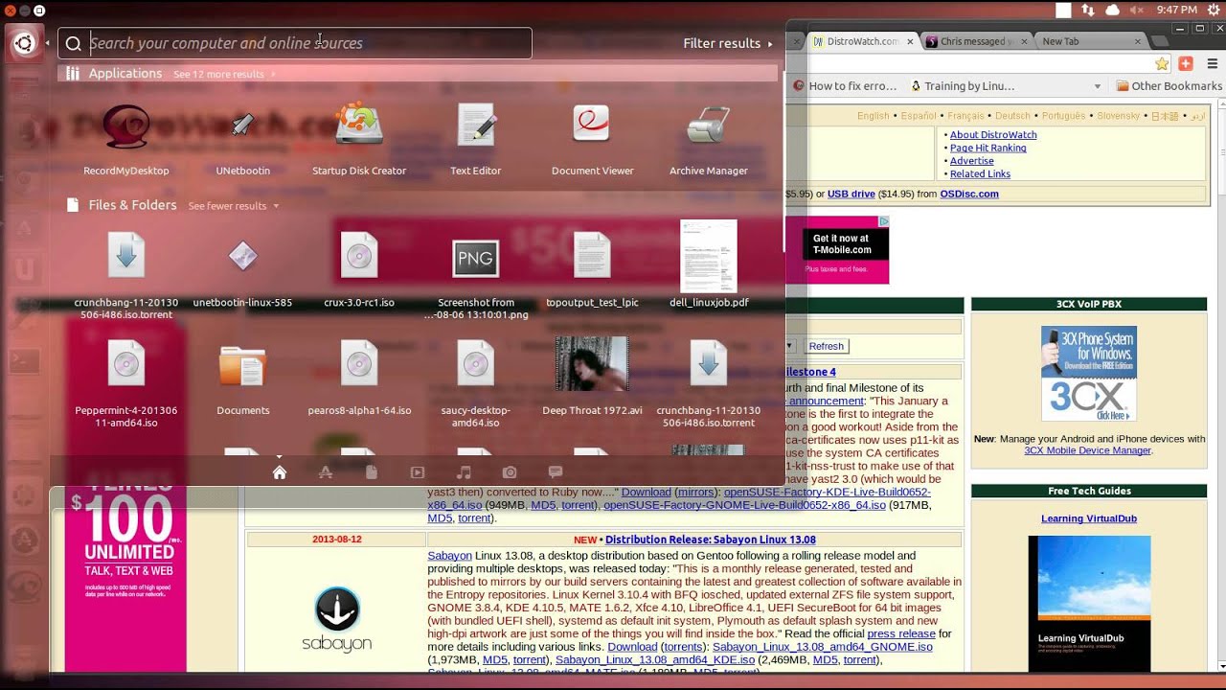Open 3CX Mobile Device Manager link
This screenshot has height=690, width=1226.
(x=1087, y=450)
